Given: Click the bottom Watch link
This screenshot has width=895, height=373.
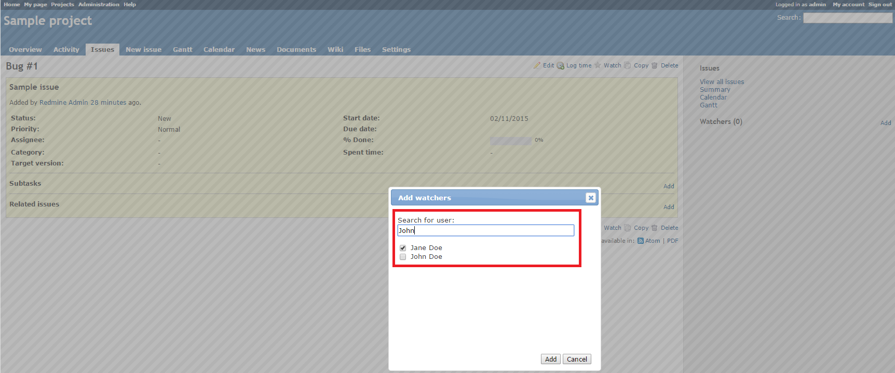Looking at the screenshot, I should pos(612,228).
